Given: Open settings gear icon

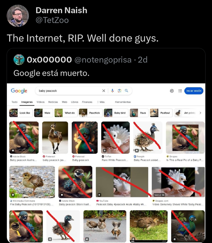Looking at the screenshot, I should [172, 91].
